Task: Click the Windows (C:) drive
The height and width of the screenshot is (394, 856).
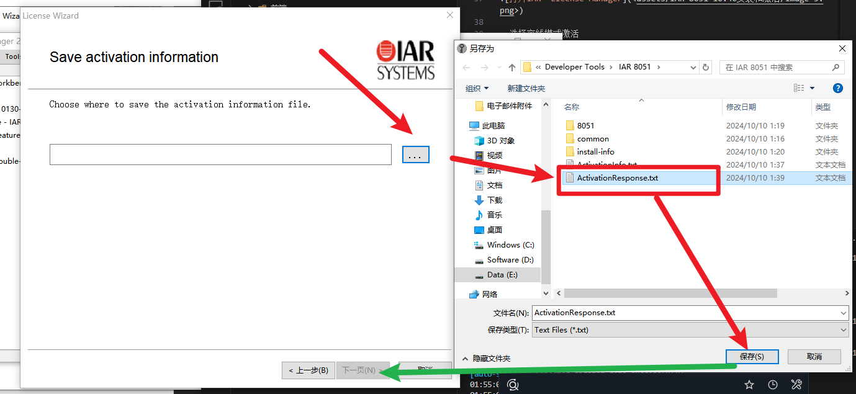Action: coord(510,245)
